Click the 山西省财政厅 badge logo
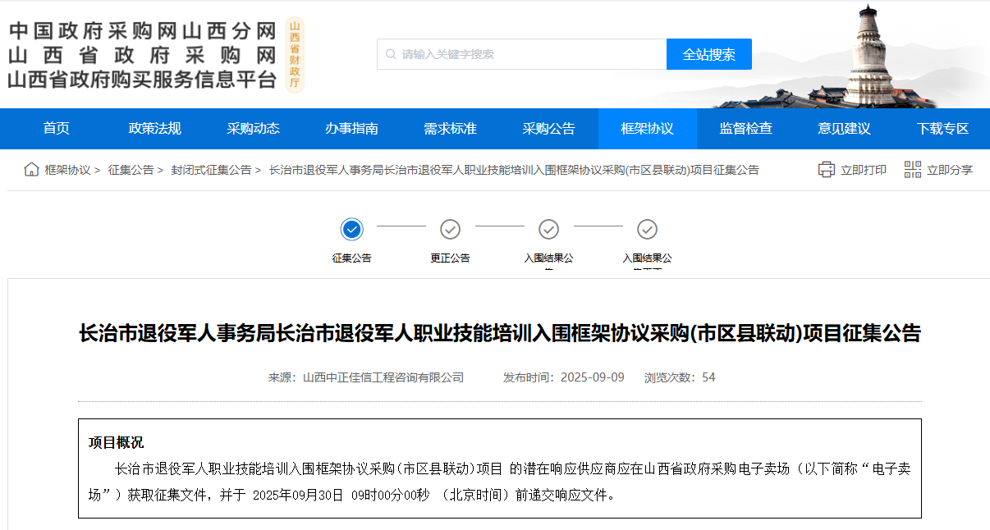 click(295, 54)
